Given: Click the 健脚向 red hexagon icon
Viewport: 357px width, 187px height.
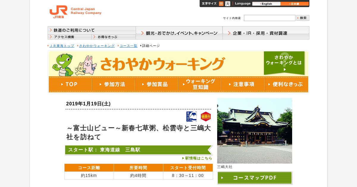Looking at the screenshot, I should (206, 117).
